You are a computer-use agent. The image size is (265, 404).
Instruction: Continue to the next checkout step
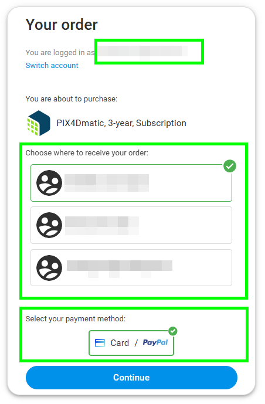pyautogui.click(x=131, y=378)
